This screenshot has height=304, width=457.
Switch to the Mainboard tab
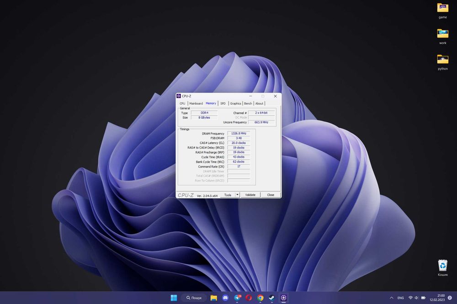[196, 103]
